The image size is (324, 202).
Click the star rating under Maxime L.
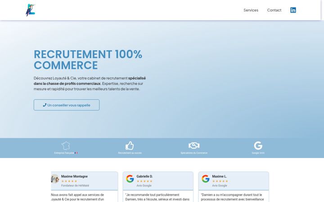coord(220,181)
